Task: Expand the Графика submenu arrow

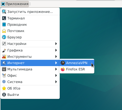Action: 56,50
